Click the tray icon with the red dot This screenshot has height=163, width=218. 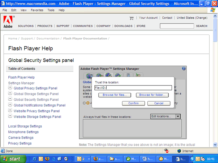(x=202, y=159)
